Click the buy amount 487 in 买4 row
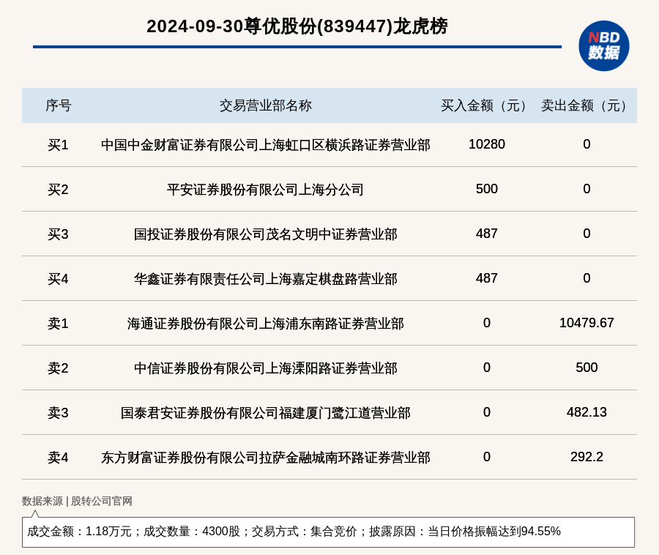Viewport: 659px width, 555px height. click(x=487, y=277)
